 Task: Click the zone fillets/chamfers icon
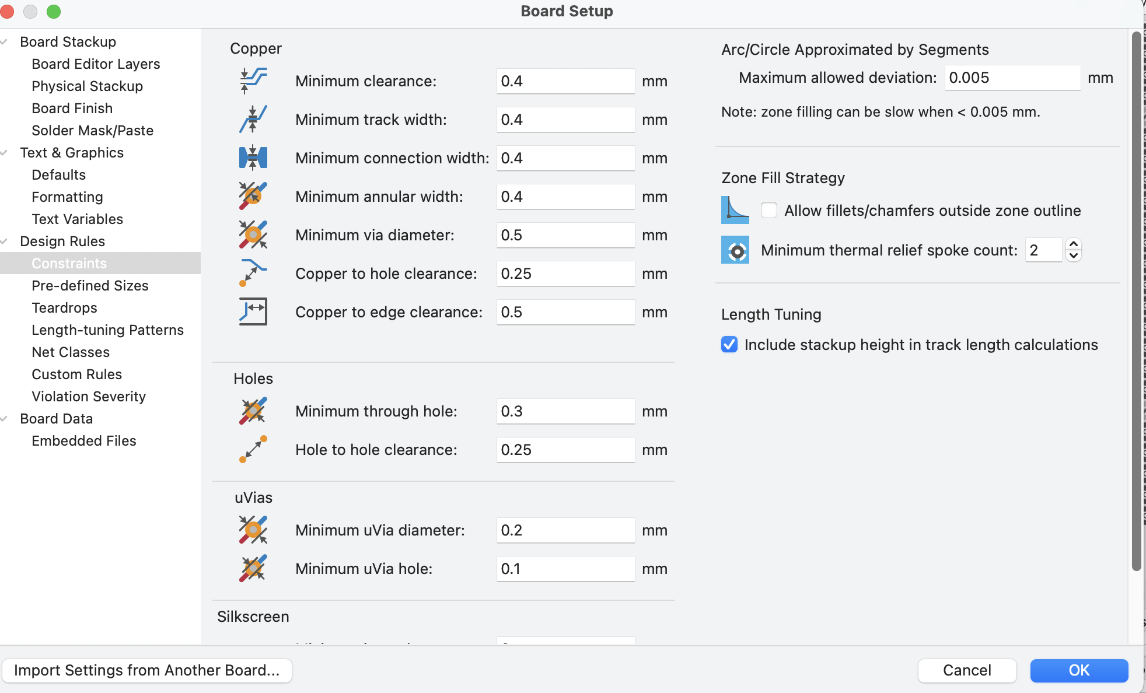(735, 211)
